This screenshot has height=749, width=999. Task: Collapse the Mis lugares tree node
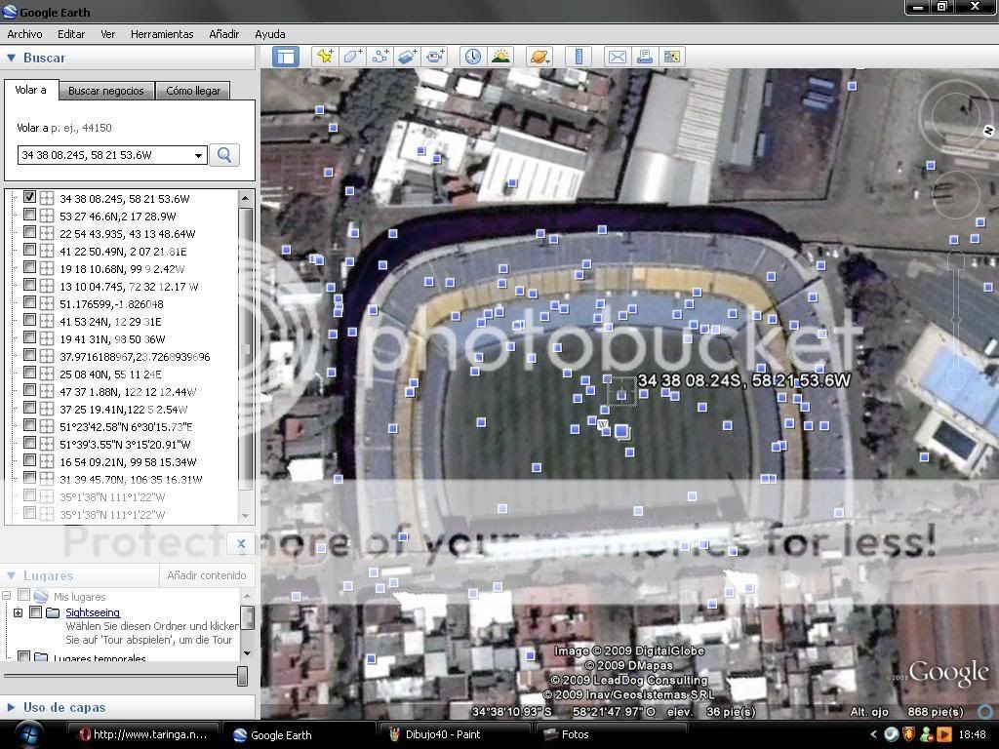7,596
